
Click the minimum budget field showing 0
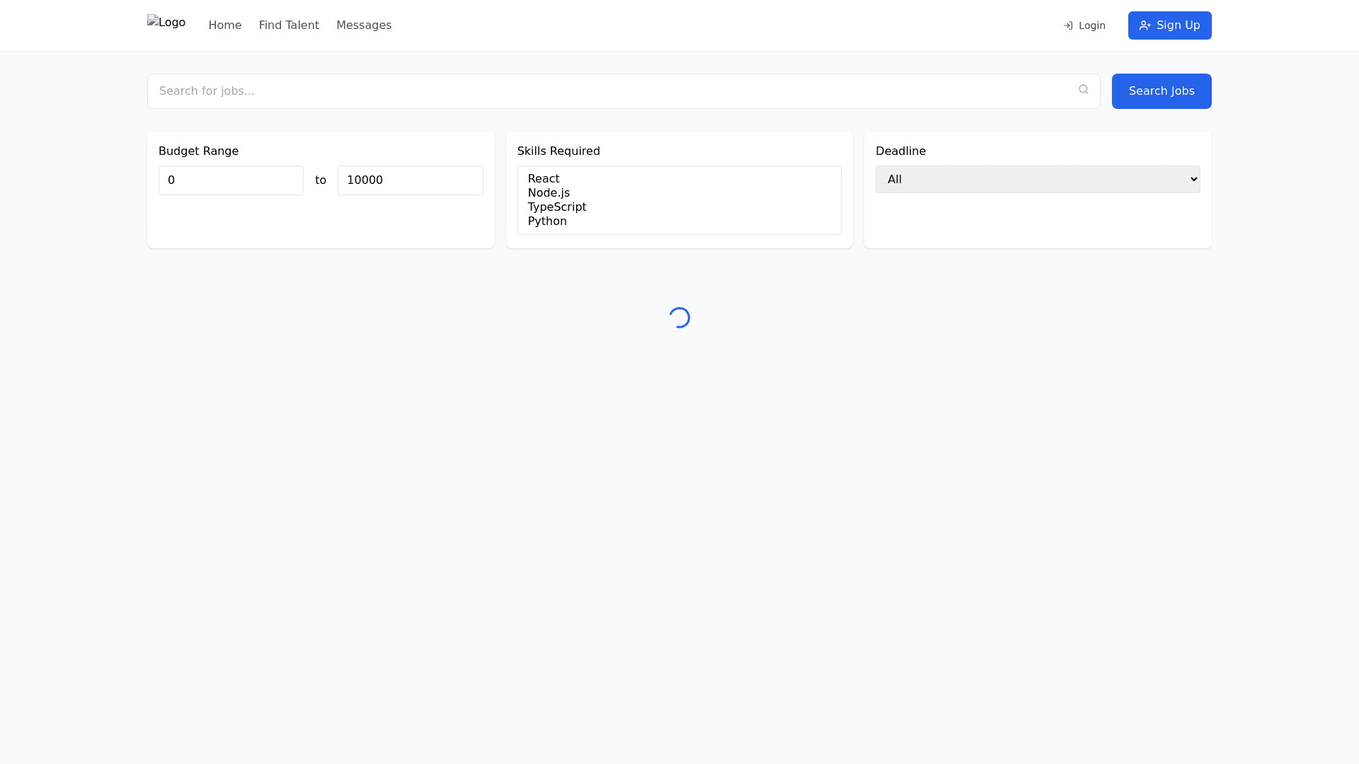(231, 180)
